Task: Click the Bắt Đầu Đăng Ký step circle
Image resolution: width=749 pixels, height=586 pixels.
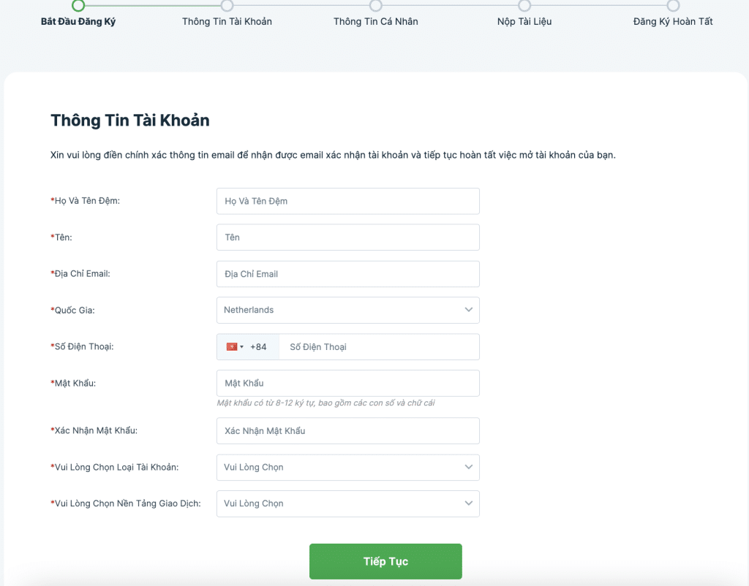Action: [78, 6]
